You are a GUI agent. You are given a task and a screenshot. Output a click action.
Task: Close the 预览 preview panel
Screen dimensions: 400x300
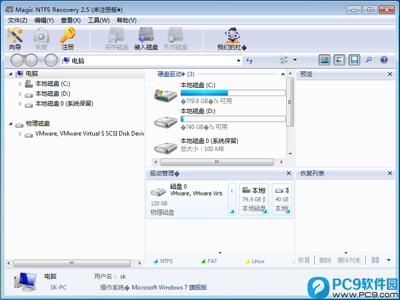coord(390,74)
